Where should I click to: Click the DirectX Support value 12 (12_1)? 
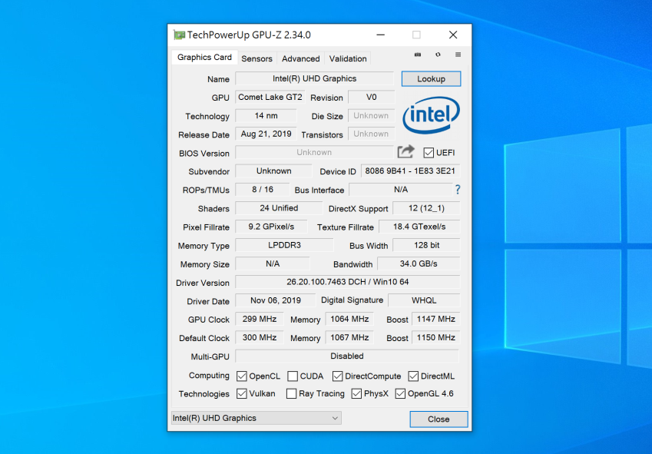pos(426,208)
